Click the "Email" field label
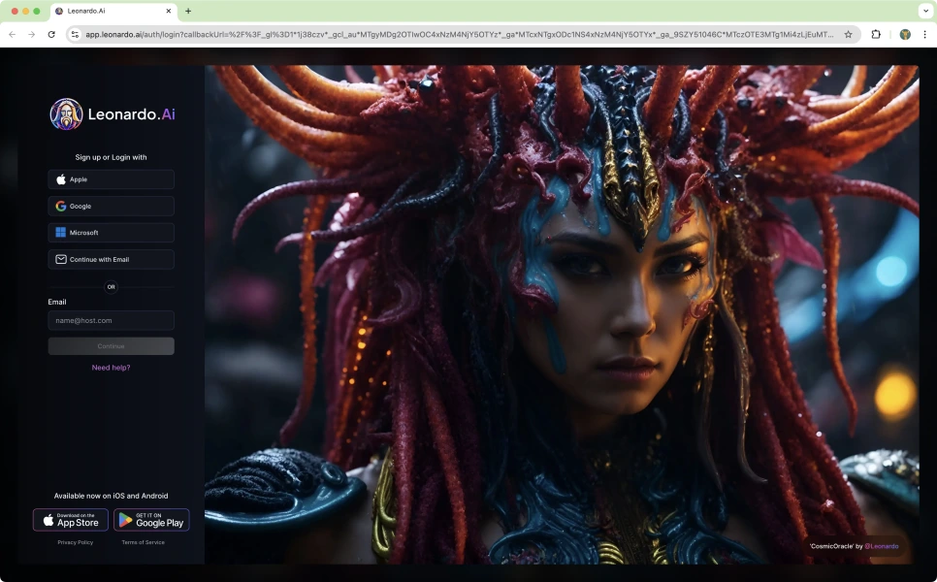The height and width of the screenshot is (582, 937). [57, 302]
